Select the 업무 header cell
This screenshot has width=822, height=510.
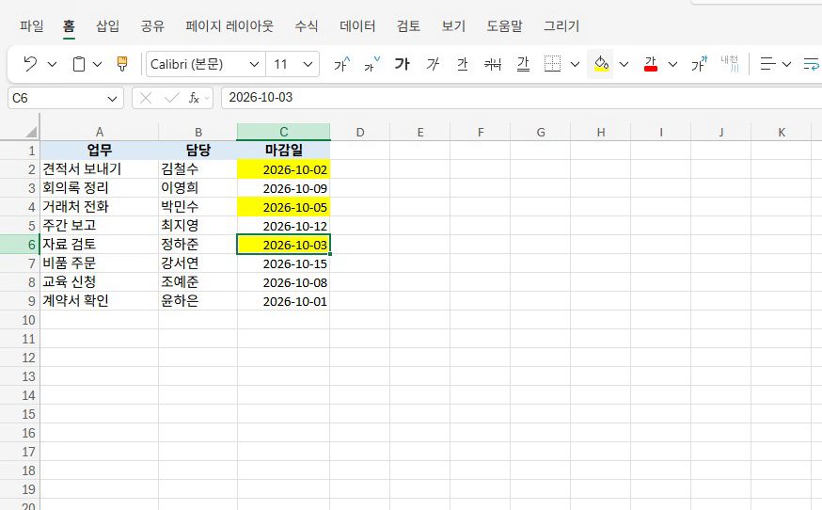[x=99, y=151]
